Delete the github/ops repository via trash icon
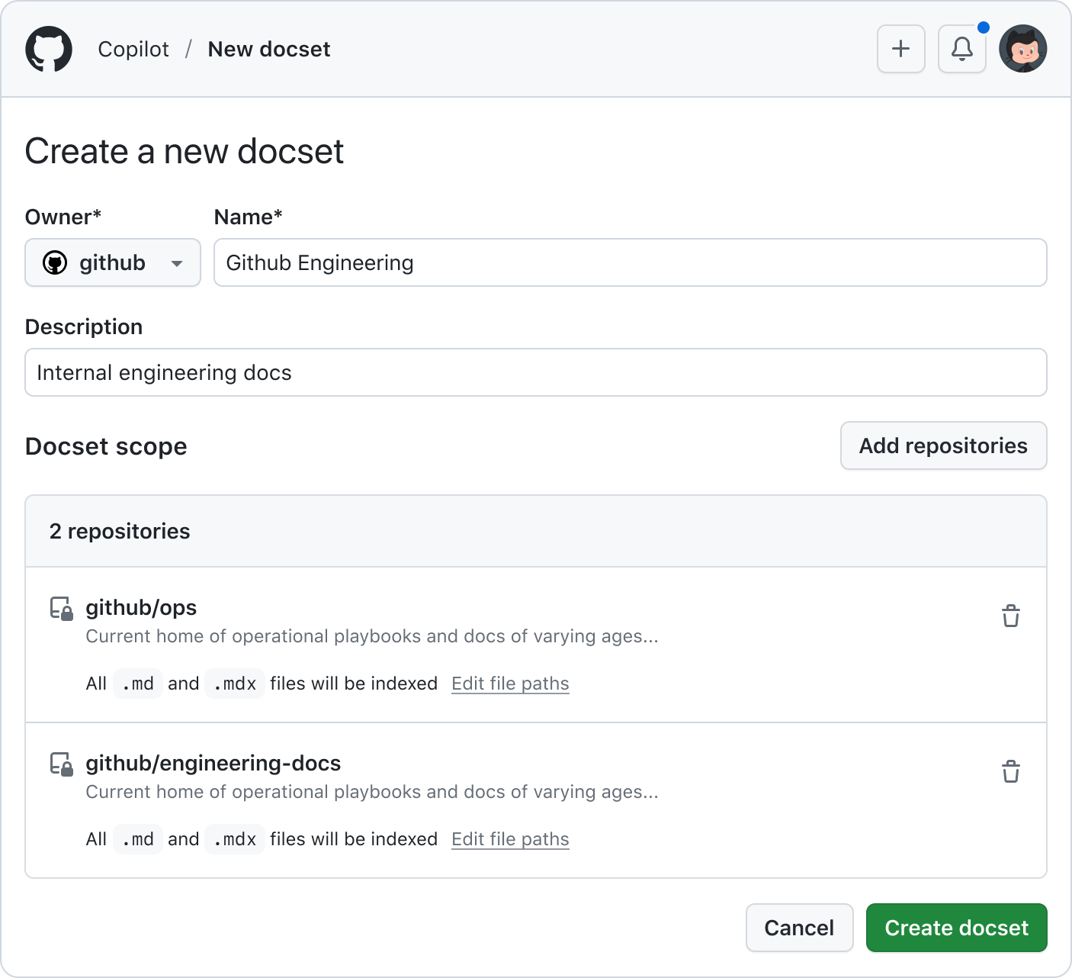Screen dimensions: 1072x978 pyautogui.click(x=1012, y=616)
